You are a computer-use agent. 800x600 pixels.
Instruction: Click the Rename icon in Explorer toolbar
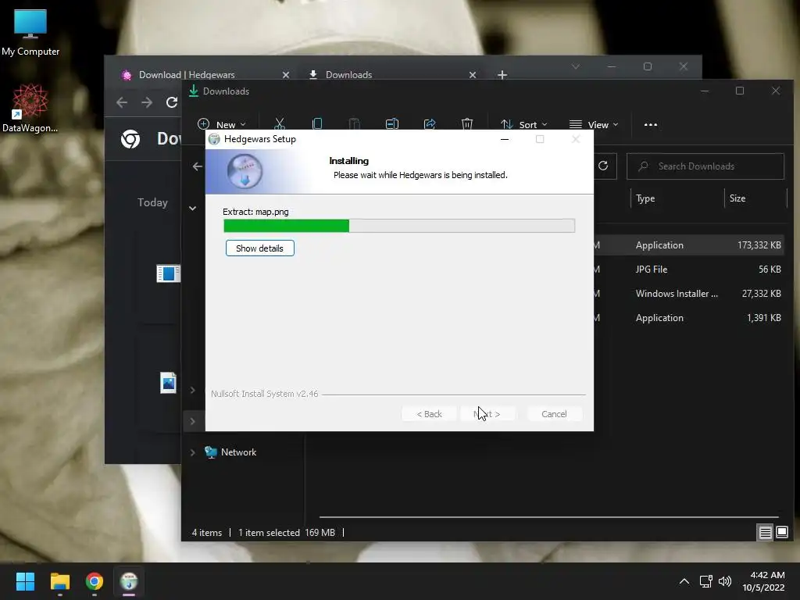[392, 124]
